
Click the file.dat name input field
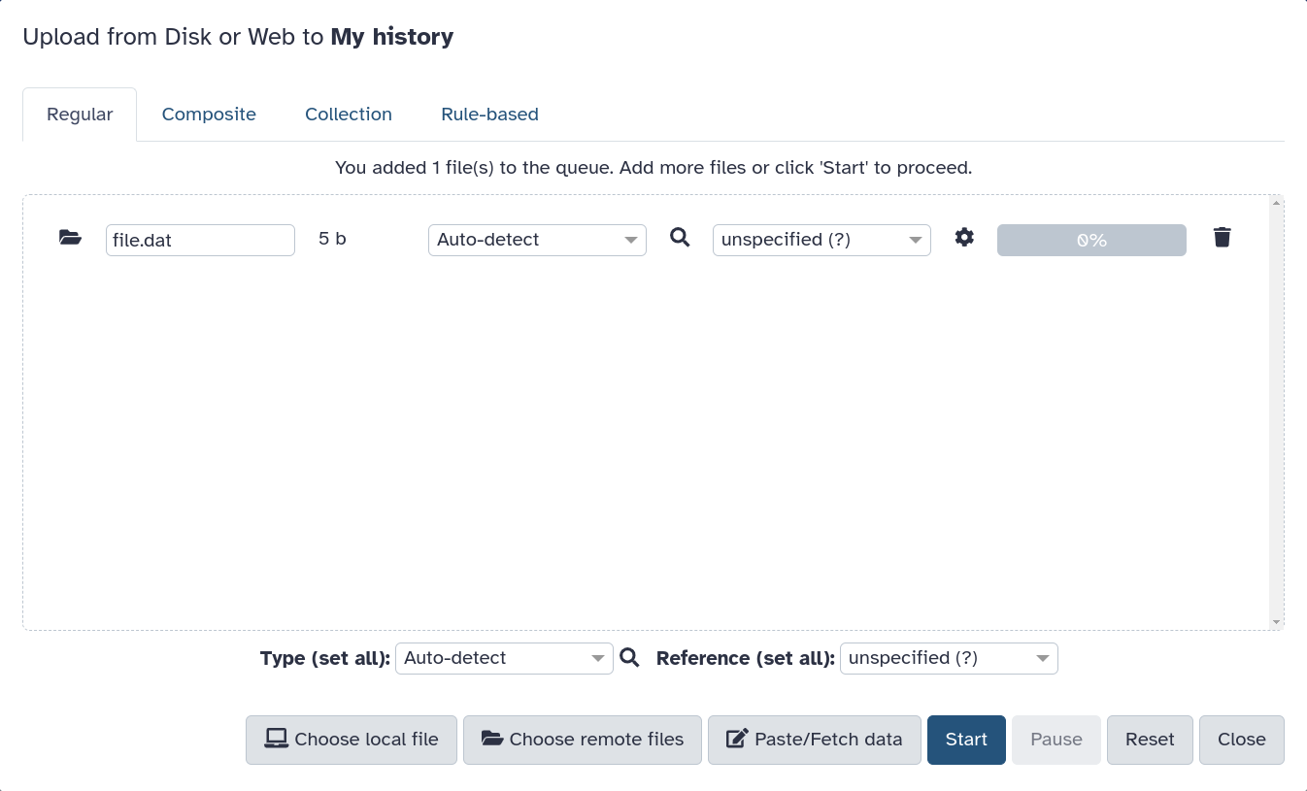coord(200,240)
